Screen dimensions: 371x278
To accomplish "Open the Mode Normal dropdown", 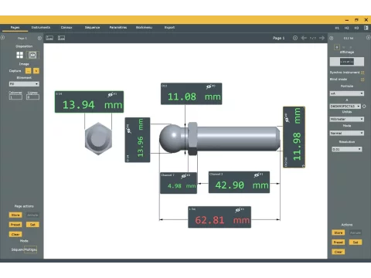I will pos(347,133).
